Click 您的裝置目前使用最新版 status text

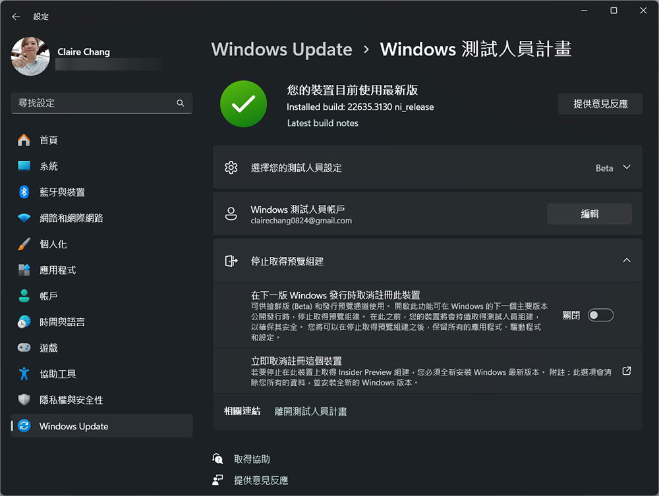[x=352, y=90]
